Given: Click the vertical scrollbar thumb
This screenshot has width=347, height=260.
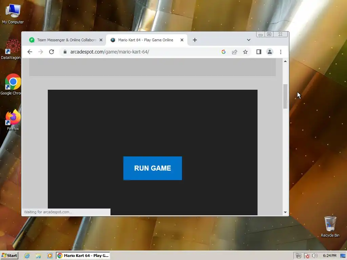Looking at the screenshot, I should pyautogui.click(x=285, y=96).
